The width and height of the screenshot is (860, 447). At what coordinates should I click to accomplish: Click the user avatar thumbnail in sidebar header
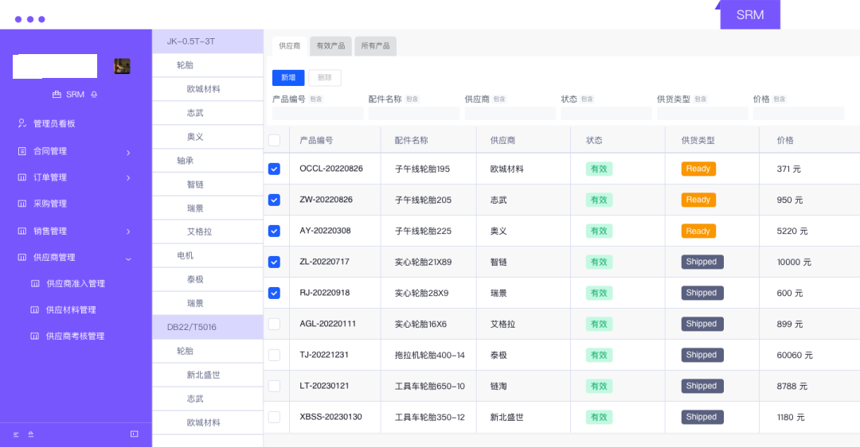(122, 66)
